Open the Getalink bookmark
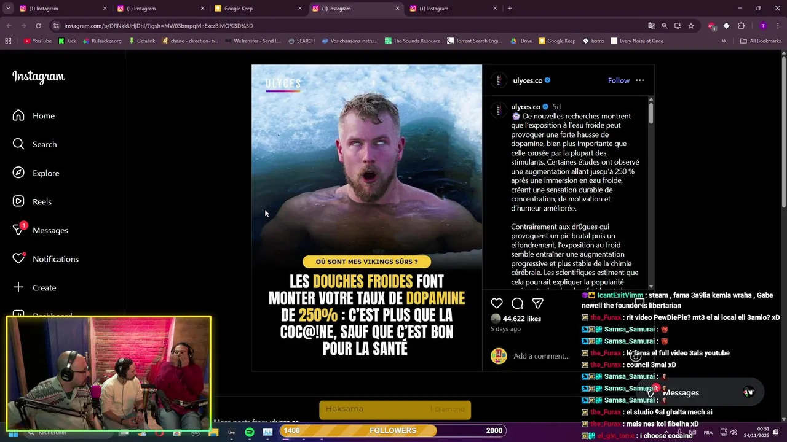The width and height of the screenshot is (787, 442). [141, 41]
